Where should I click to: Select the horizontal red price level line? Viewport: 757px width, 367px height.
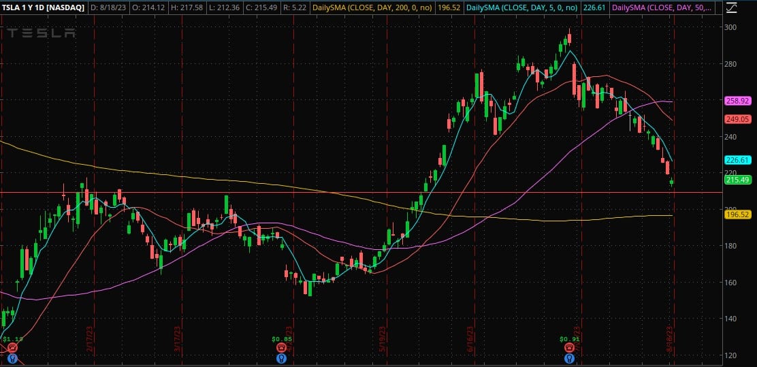point(361,192)
